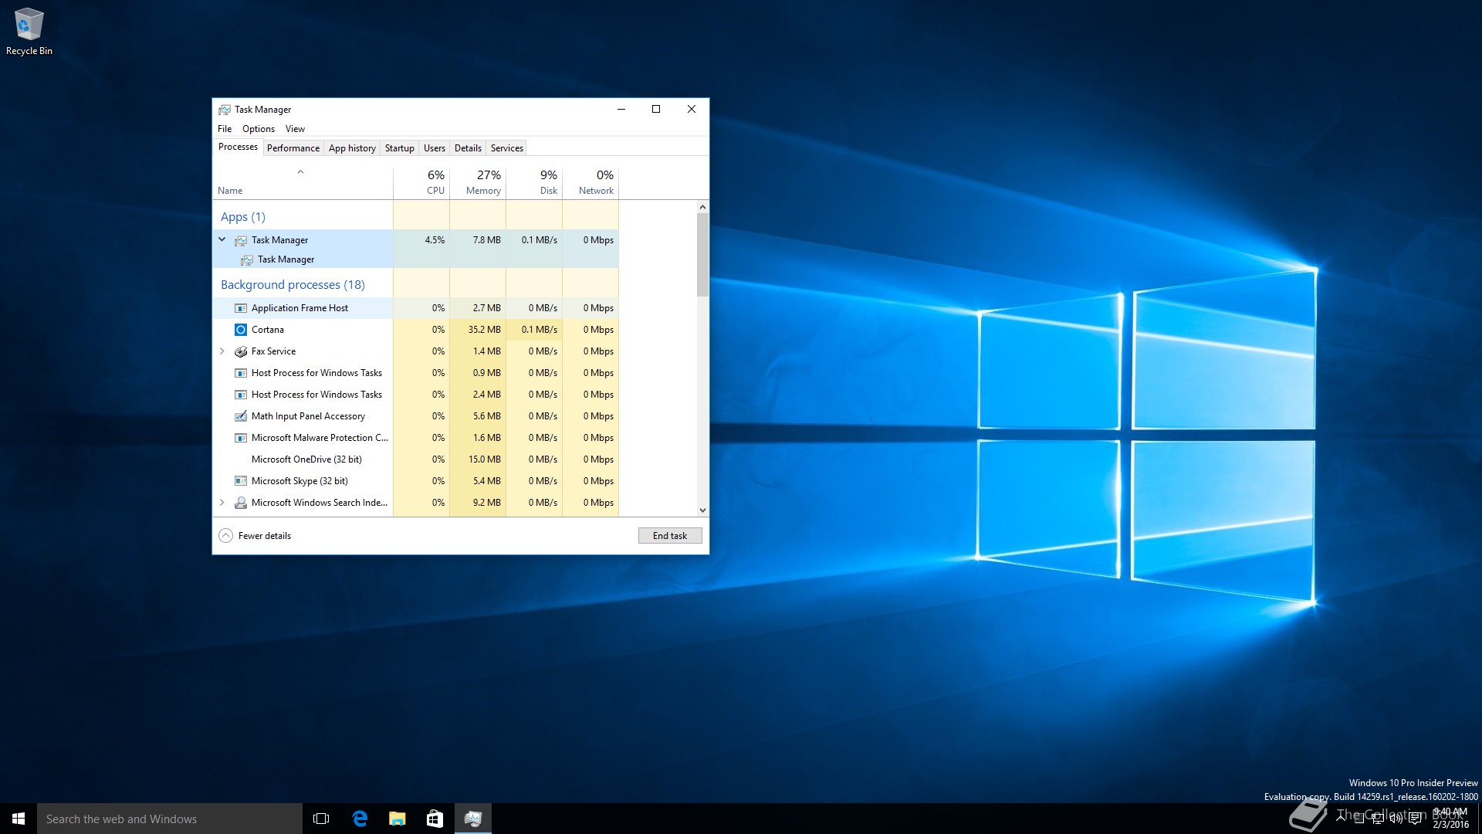Viewport: 1482px width, 834px height.
Task: Click the Cortana process icon
Action: click(x=241, y=330)
